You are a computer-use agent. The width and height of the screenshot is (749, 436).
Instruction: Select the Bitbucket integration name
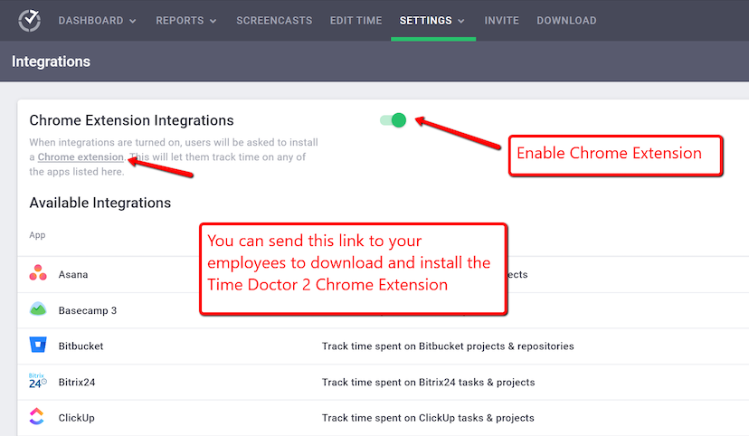pyautogui.click(x=81, y=346)
